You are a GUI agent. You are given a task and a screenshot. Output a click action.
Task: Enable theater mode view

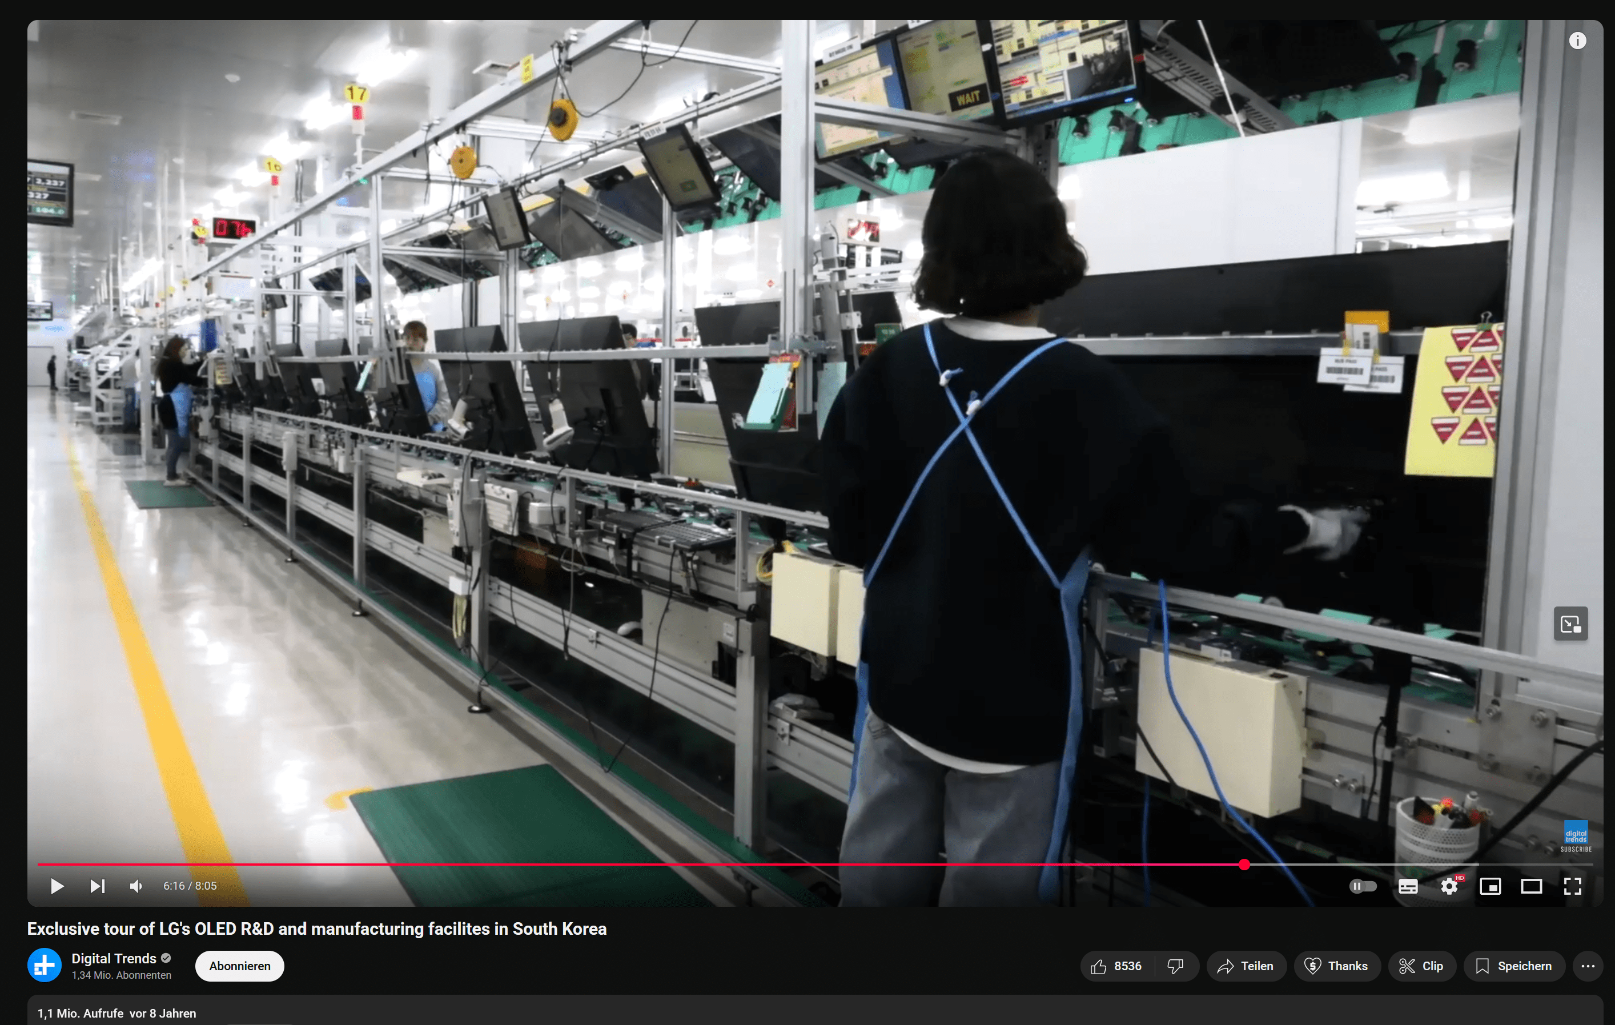click(1530, 886)
